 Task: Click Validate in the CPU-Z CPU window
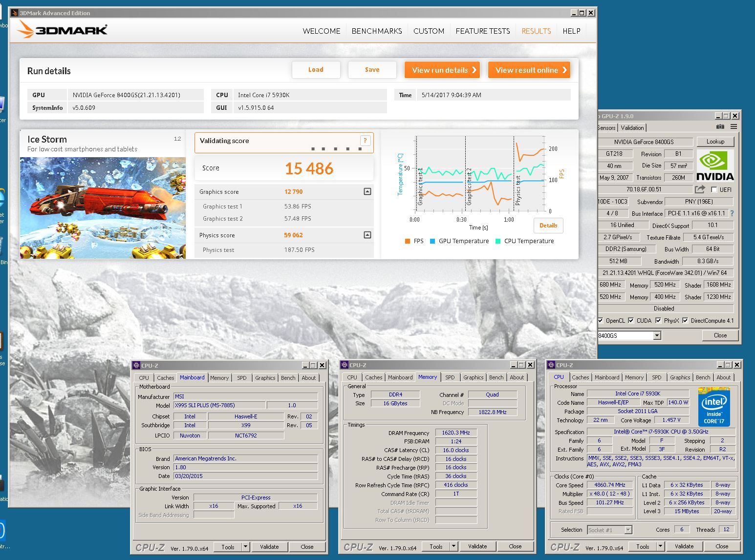coord(684,546)
